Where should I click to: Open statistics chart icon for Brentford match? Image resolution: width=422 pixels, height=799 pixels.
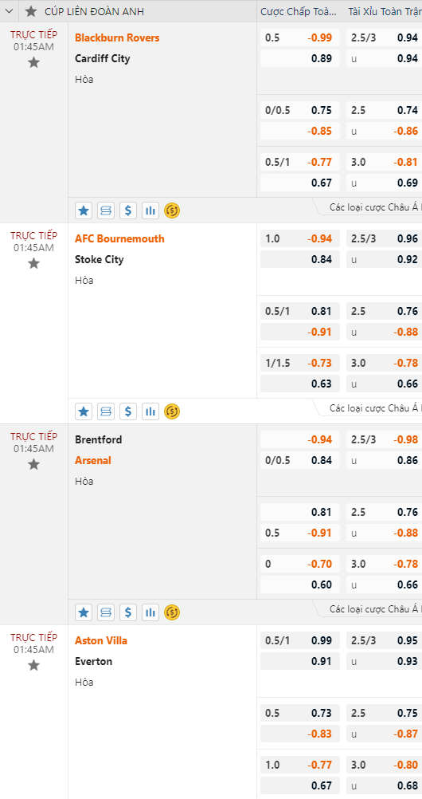coord(150,612)
